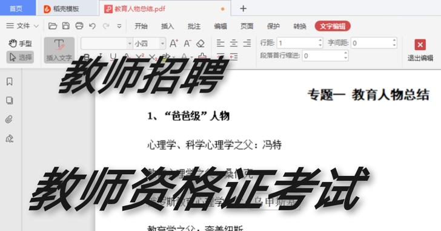The height and width of the screenshot is (231, 441).
Task: Click the red 退出编辑 button
Action: pyautogui.click(x=420, y=50)
